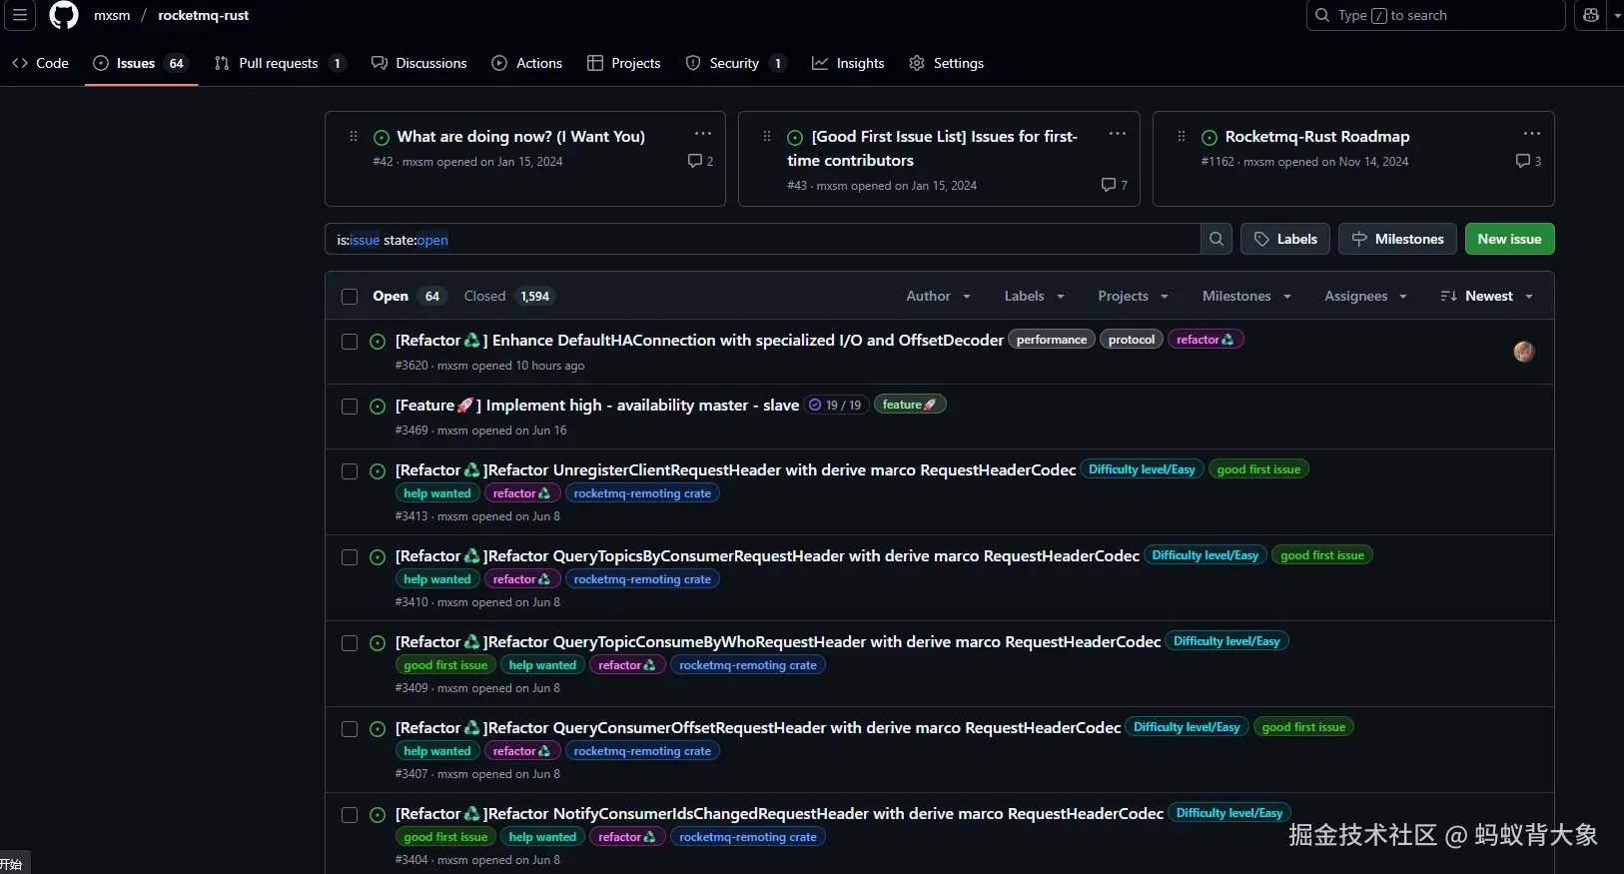Click the open-issue icon of issue #3409

pyautogui.click(x=378, y=643)
